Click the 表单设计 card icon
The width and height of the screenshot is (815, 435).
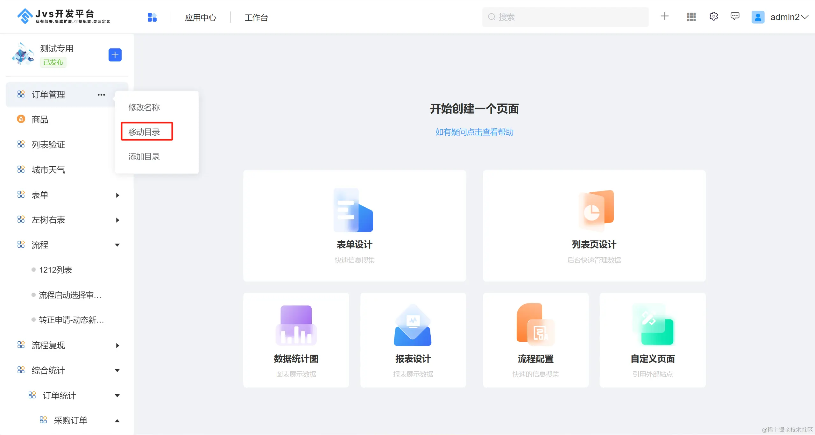click(x=354, y=210)
